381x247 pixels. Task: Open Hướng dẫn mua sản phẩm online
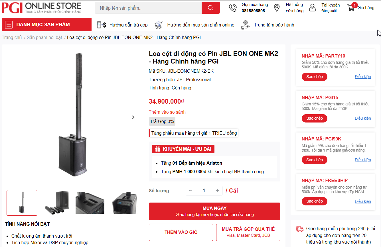pos(201,25)
